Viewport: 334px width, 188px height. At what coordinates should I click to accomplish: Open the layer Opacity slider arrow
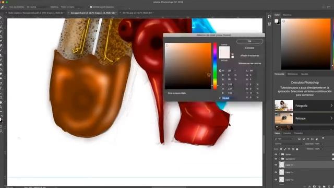point(323,144)
